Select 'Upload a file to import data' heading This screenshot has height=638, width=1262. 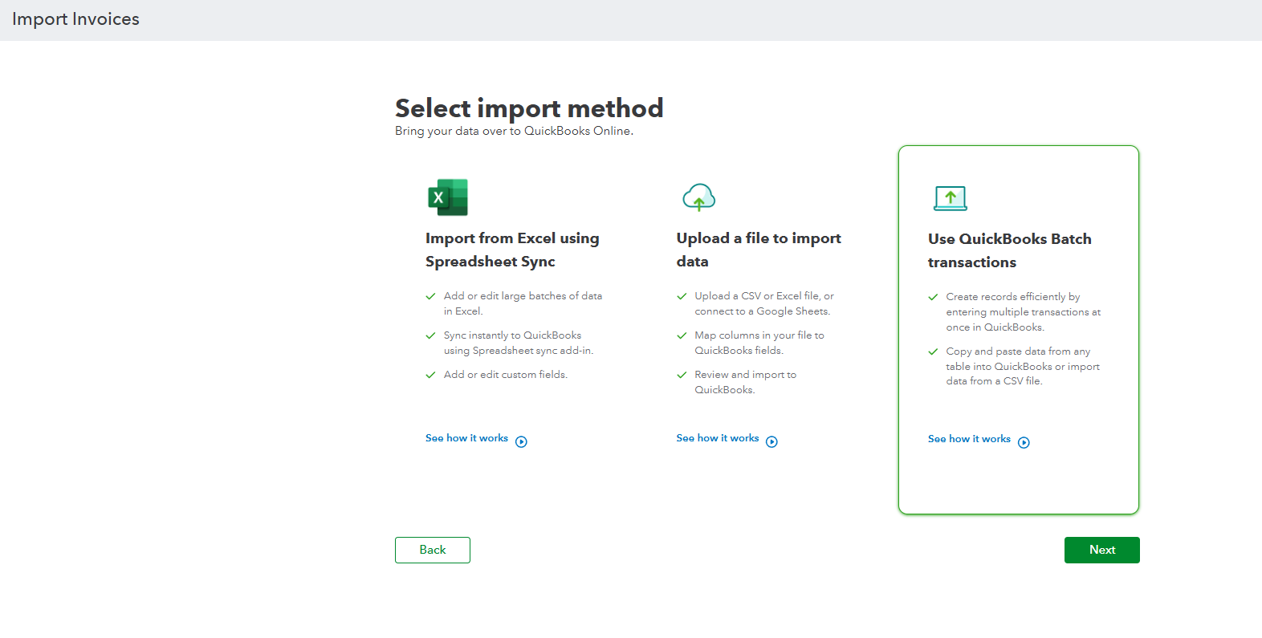pos(759,250)
